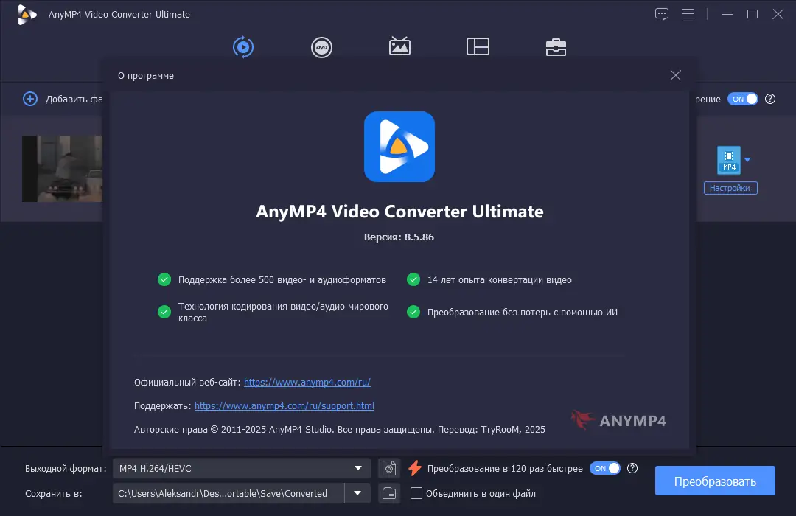Click the Официальный веб-сайт label
This screenshot has height=516, width=796.
pos(187,383)
